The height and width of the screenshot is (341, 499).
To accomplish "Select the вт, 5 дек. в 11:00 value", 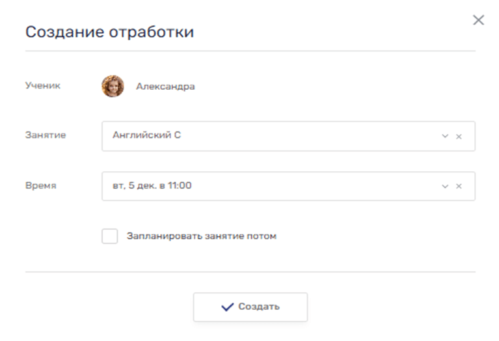I will click(152, 186).
